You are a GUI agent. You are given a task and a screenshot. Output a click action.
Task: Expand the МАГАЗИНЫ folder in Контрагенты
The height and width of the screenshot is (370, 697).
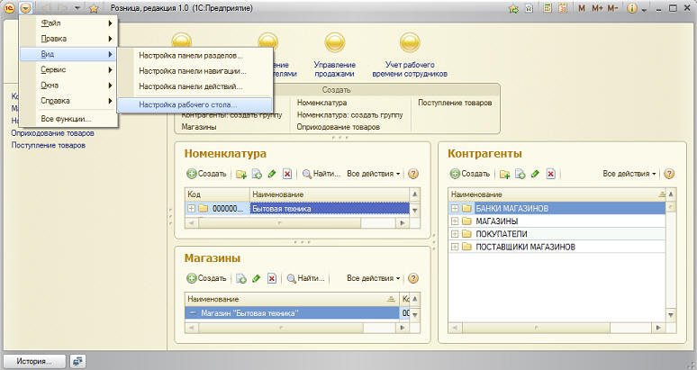tap(455, 221)
